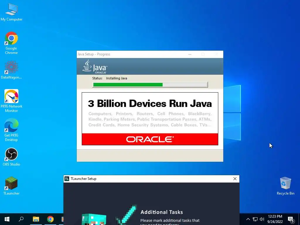Viewport: 300px width, 225px height.
Task: Show hidden system tray icons
Action: click(x=248, y=219)
